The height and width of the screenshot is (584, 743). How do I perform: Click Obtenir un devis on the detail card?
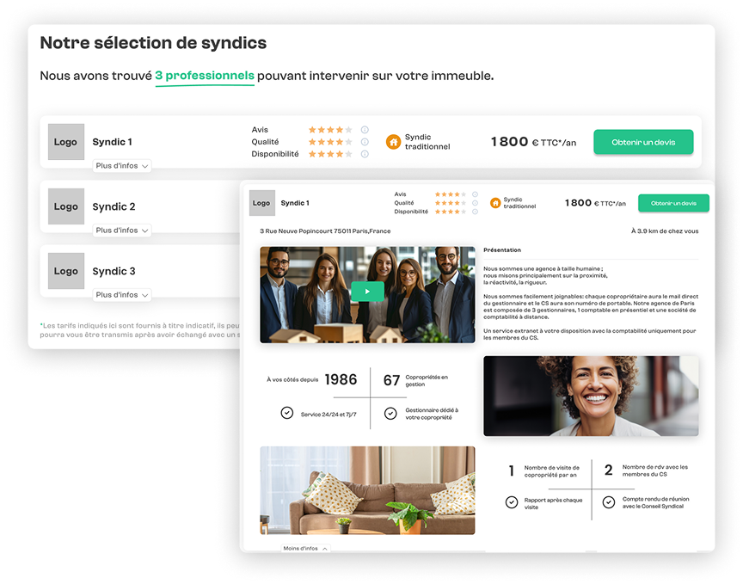pyautogui.click(x=673, y=203)
